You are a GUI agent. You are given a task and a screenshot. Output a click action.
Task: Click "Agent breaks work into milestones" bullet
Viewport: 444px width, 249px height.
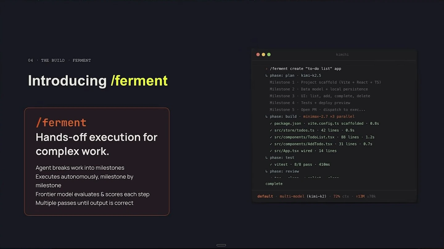(80, 168)
